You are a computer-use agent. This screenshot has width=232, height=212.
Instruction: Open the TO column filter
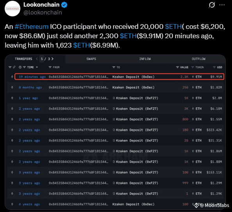click(x=114, y=67)
